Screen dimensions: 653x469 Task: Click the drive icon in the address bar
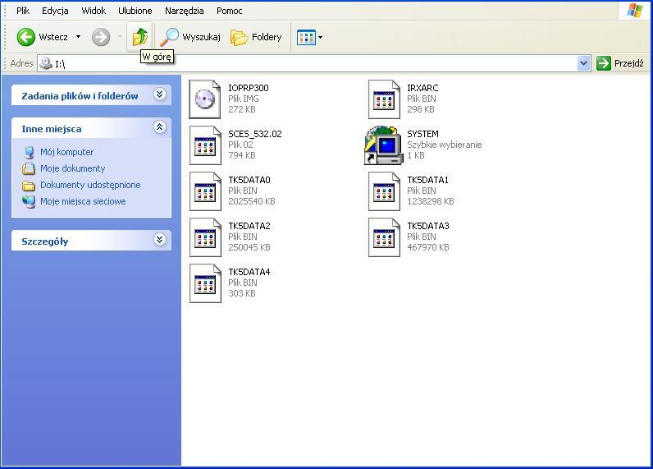pyautogui.click(x=46, y=63)
